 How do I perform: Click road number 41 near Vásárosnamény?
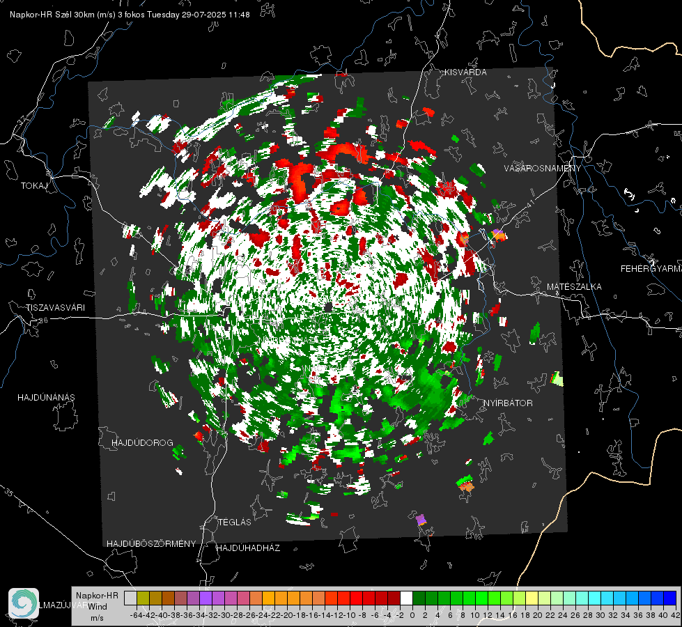coord(529,203)
